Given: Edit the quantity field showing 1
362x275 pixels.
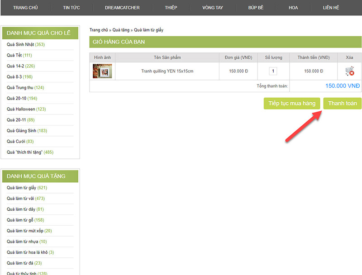Looking at the screenshot, I should (273, 71).
